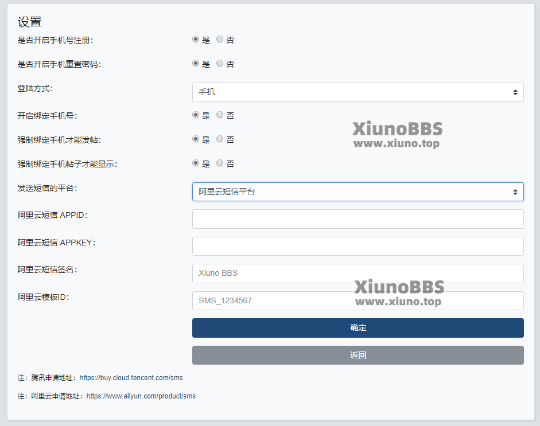Open the 登陆方式 dropdown showing 手机
The height and width of the screenshot is (426, 540).
358,92
